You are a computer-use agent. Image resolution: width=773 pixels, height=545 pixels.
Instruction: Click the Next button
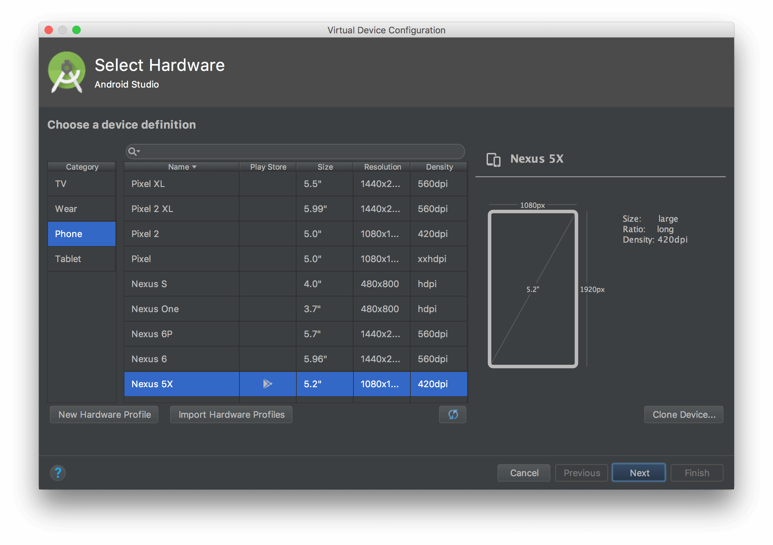[639, 473]
